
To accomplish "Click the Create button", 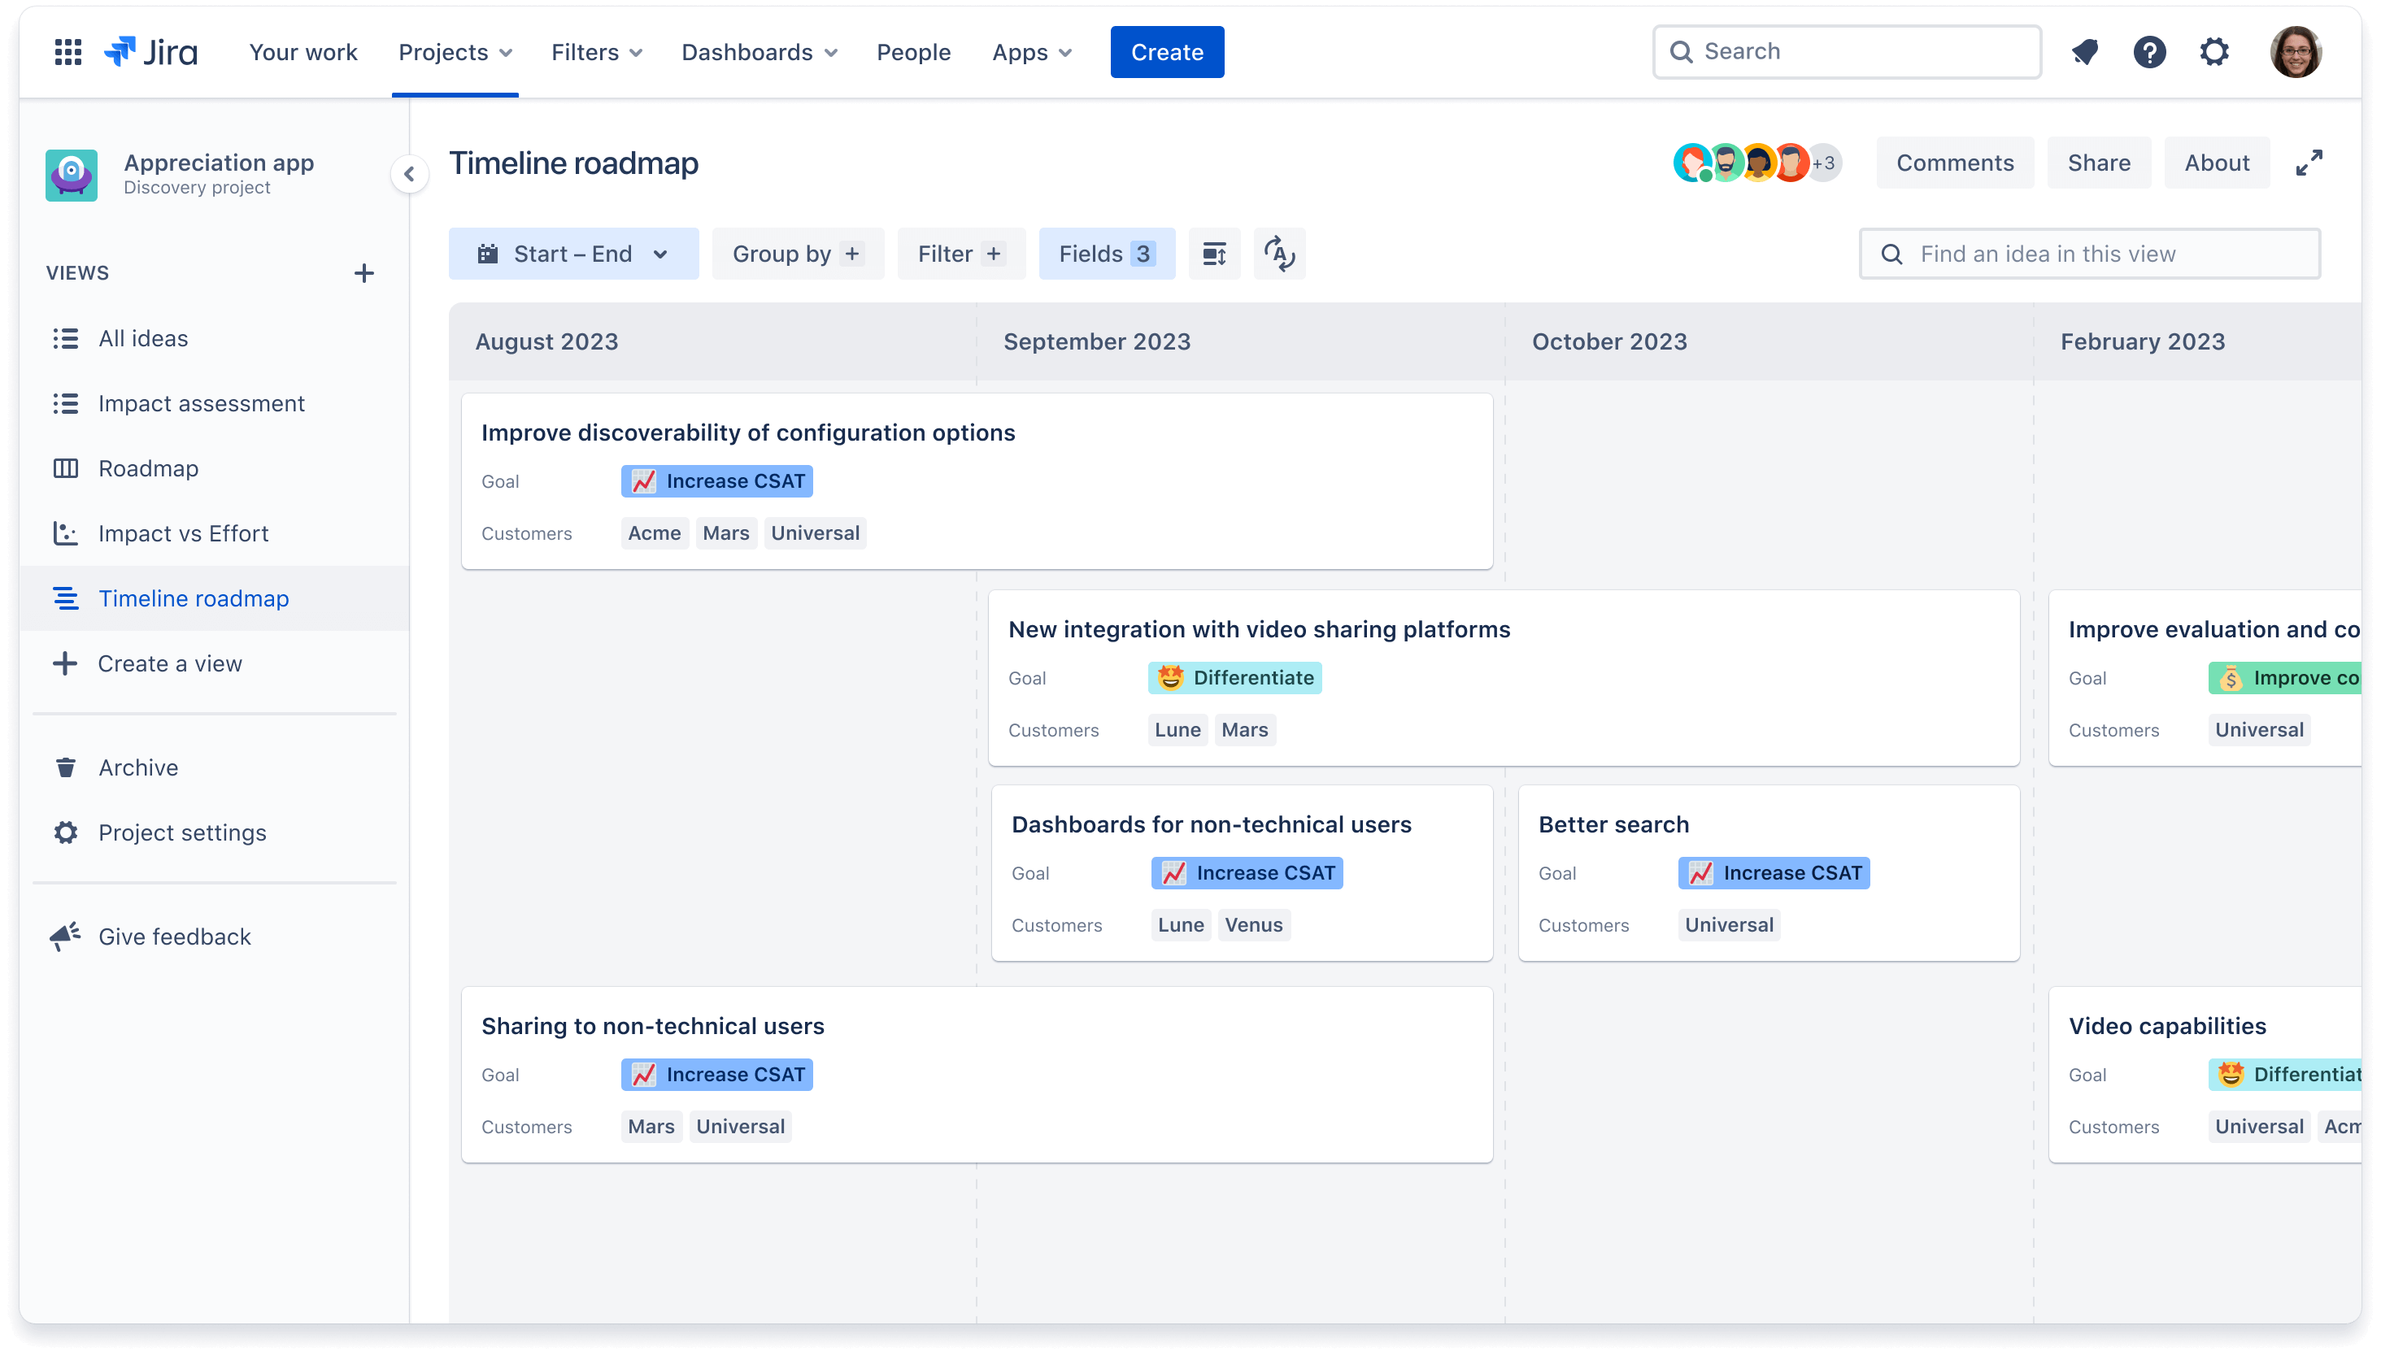I will coord(1168,50).
